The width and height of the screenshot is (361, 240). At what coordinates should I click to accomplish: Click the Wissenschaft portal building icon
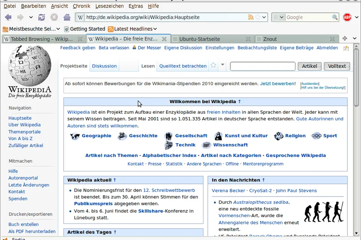pos(206,145)
